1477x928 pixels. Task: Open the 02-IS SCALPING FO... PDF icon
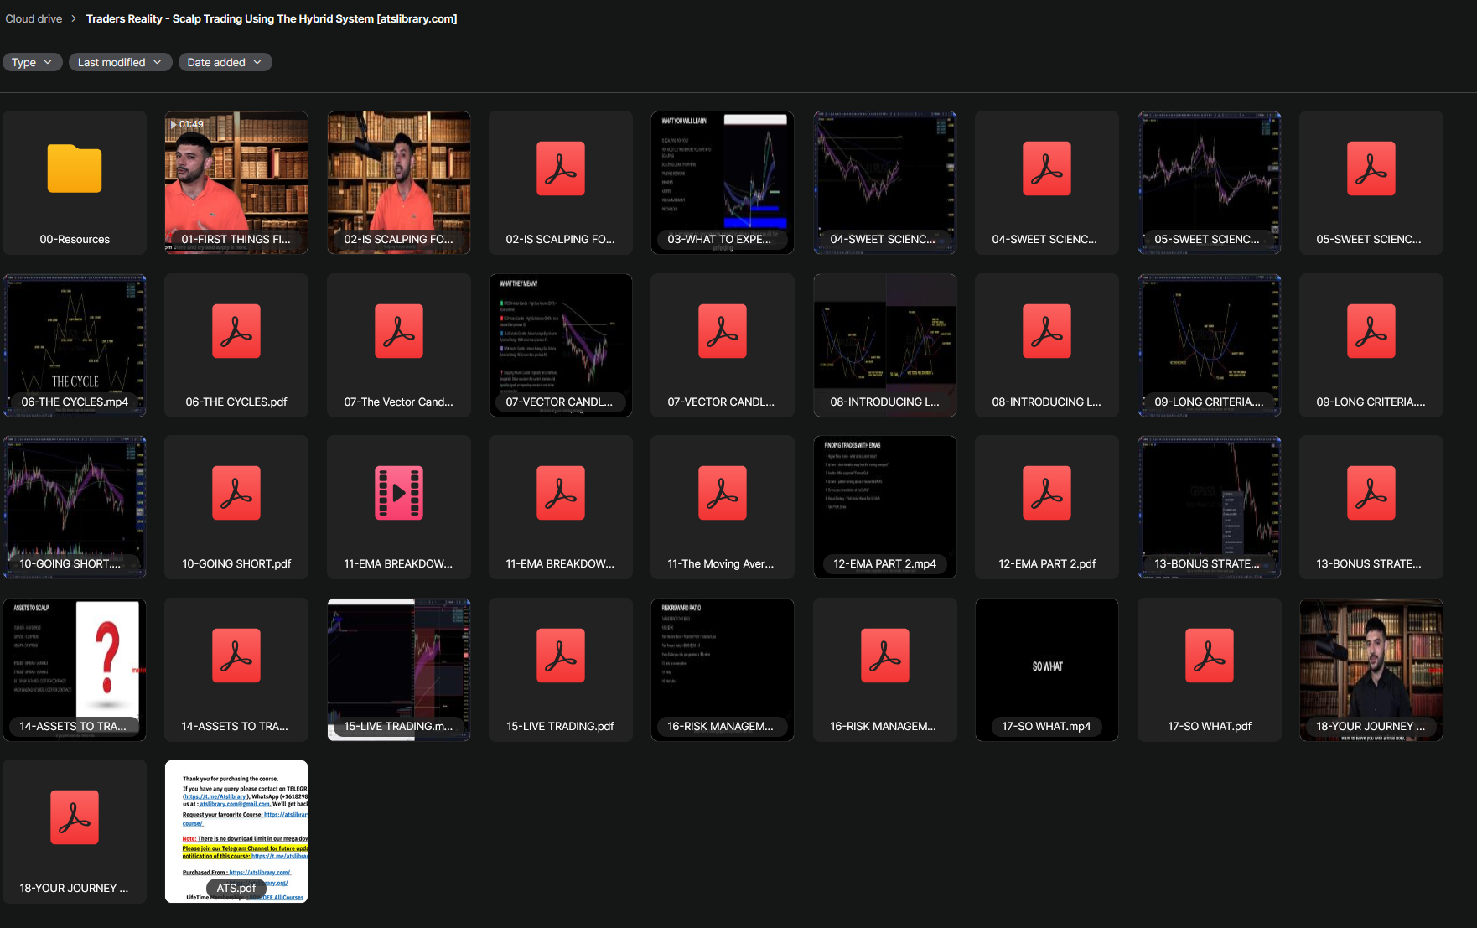pyautogui.click(x=560, y=169)
